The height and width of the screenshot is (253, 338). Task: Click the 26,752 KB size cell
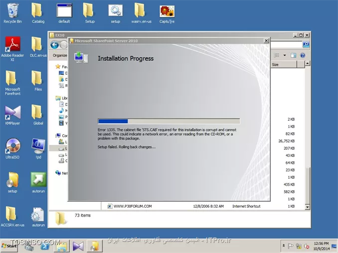coord(287,141)
